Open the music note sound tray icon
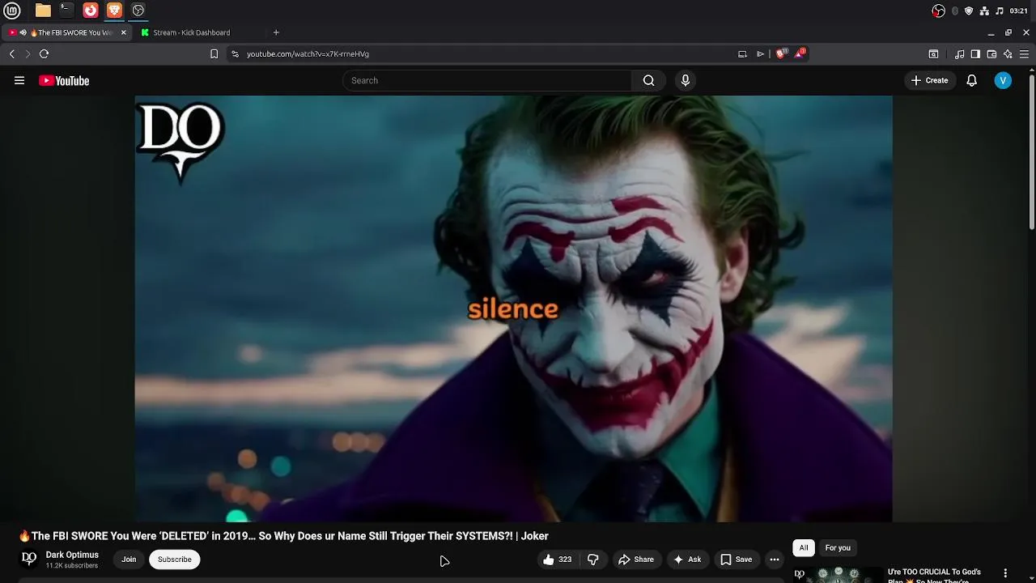This screenshot has width=1036, height=583. [1000, 11]
